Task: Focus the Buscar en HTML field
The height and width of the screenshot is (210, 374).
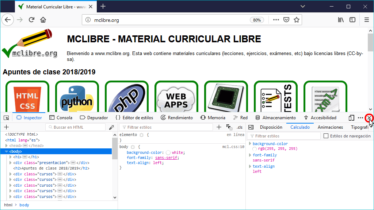Action: (x=75, y=127)
